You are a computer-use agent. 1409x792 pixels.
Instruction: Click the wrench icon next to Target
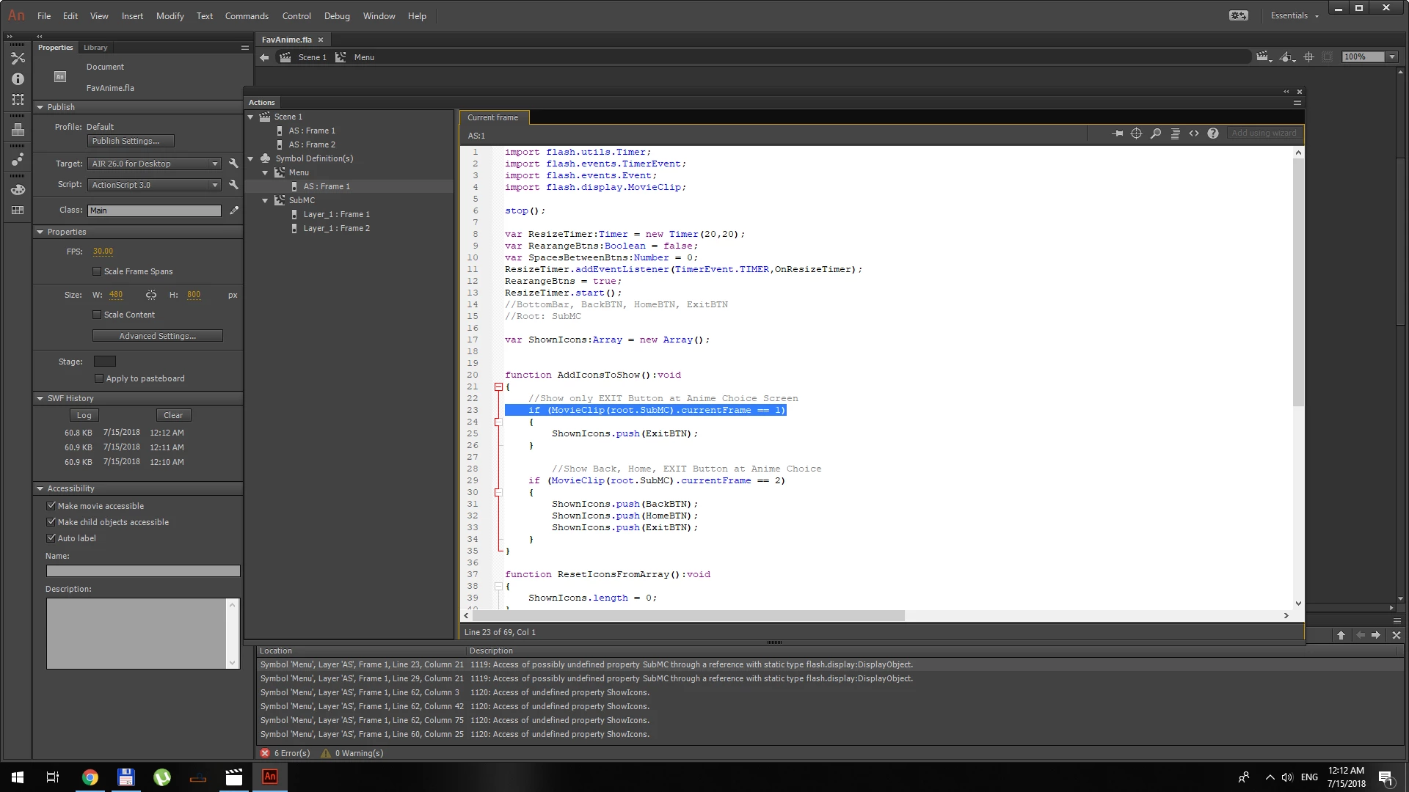coord(233,164)
